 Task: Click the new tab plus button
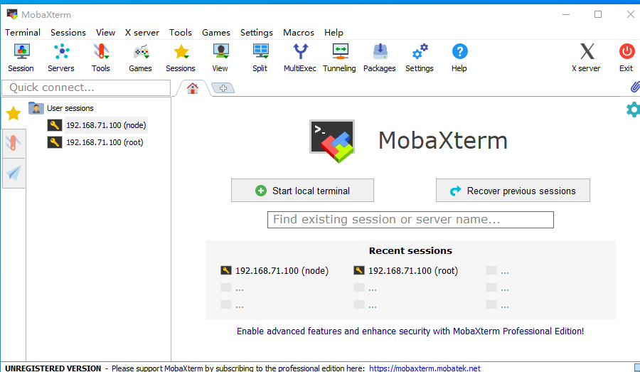[223, 88]
